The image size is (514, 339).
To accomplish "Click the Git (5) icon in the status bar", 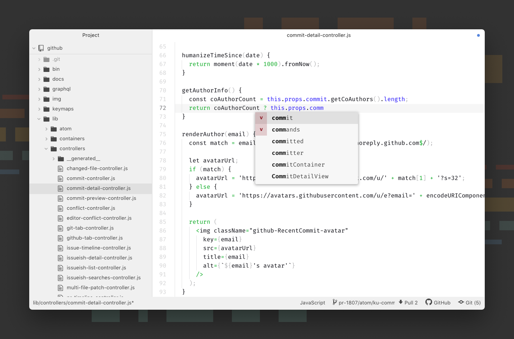I will (x=461, y=302).
